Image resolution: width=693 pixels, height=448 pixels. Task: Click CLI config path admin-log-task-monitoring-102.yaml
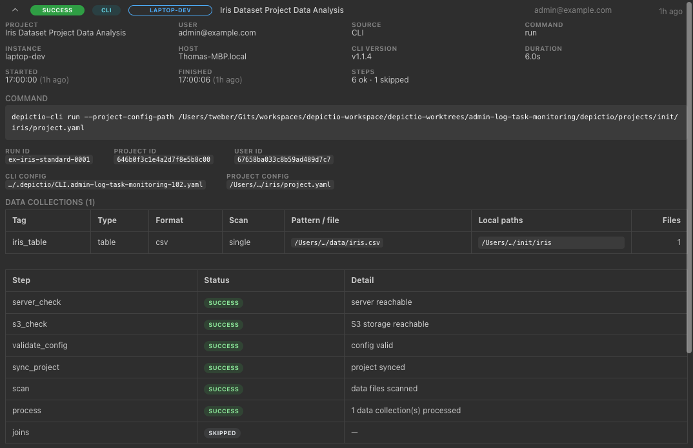pyautogui.click(x=105, y=184)
